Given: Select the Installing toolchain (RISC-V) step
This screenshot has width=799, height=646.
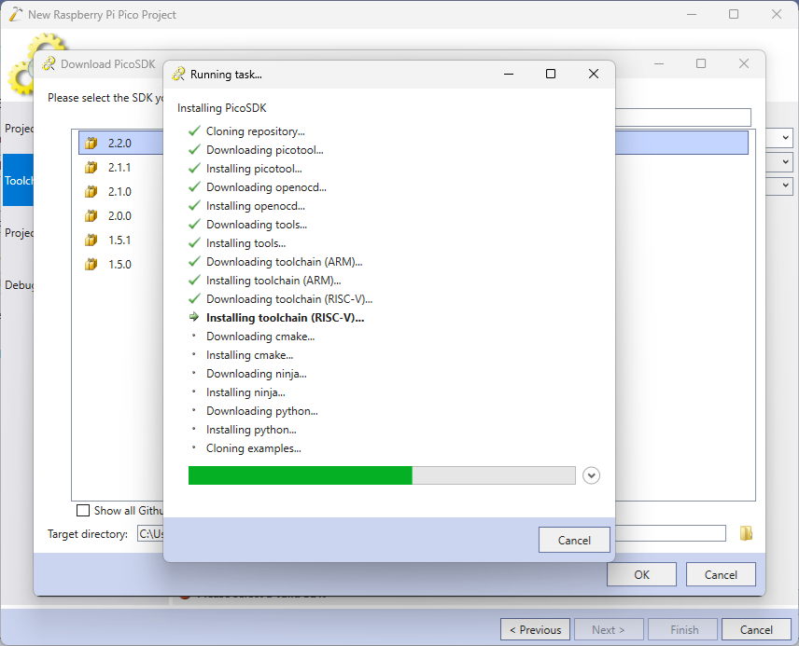Looking at the screenshot, I should point(285,318).
